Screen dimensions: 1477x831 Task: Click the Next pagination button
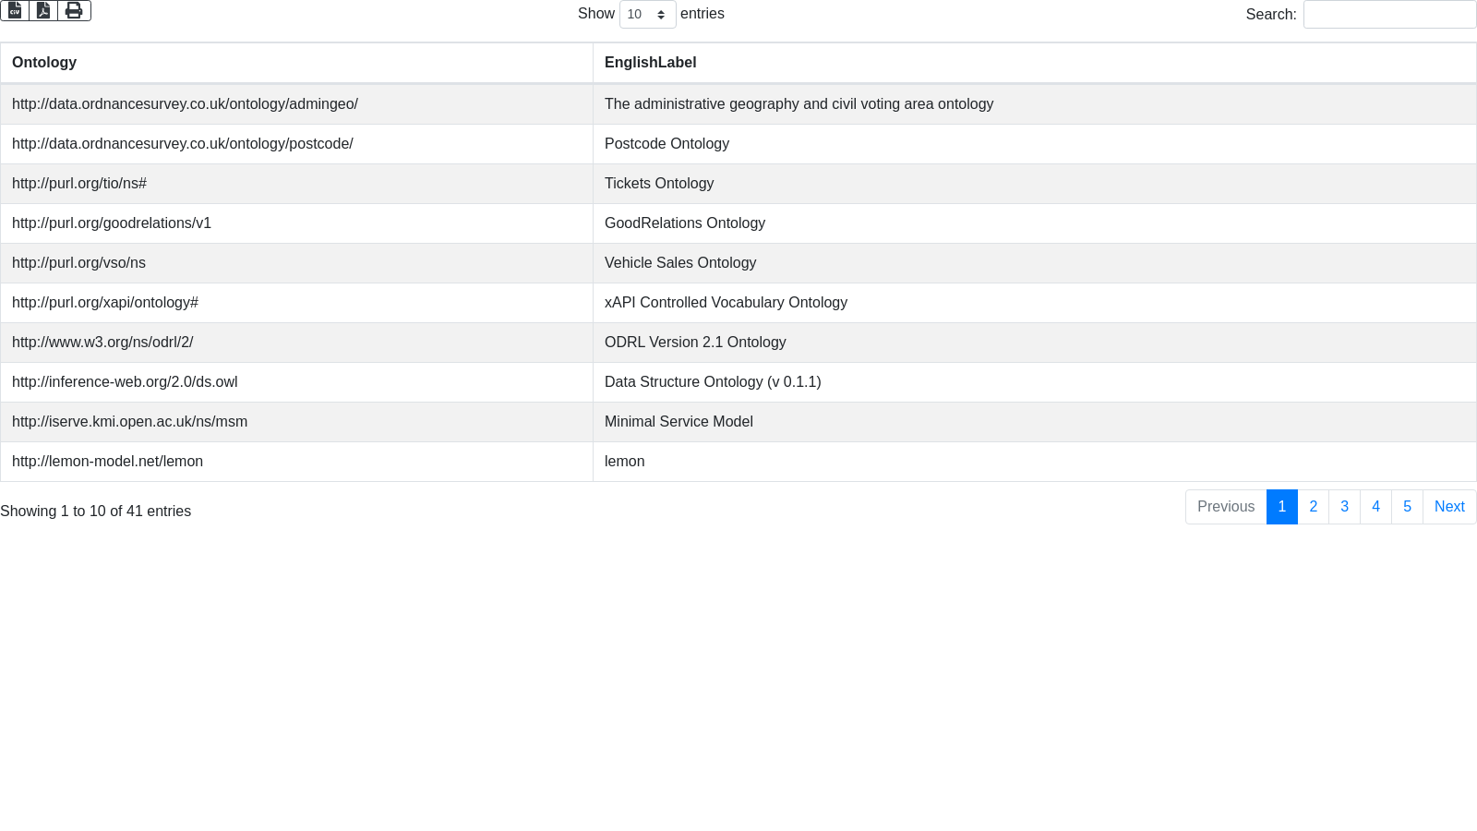(1449, 507)
